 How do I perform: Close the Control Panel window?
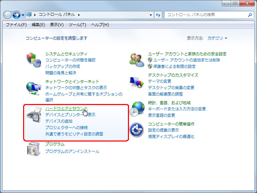click(x=247, y=4)
